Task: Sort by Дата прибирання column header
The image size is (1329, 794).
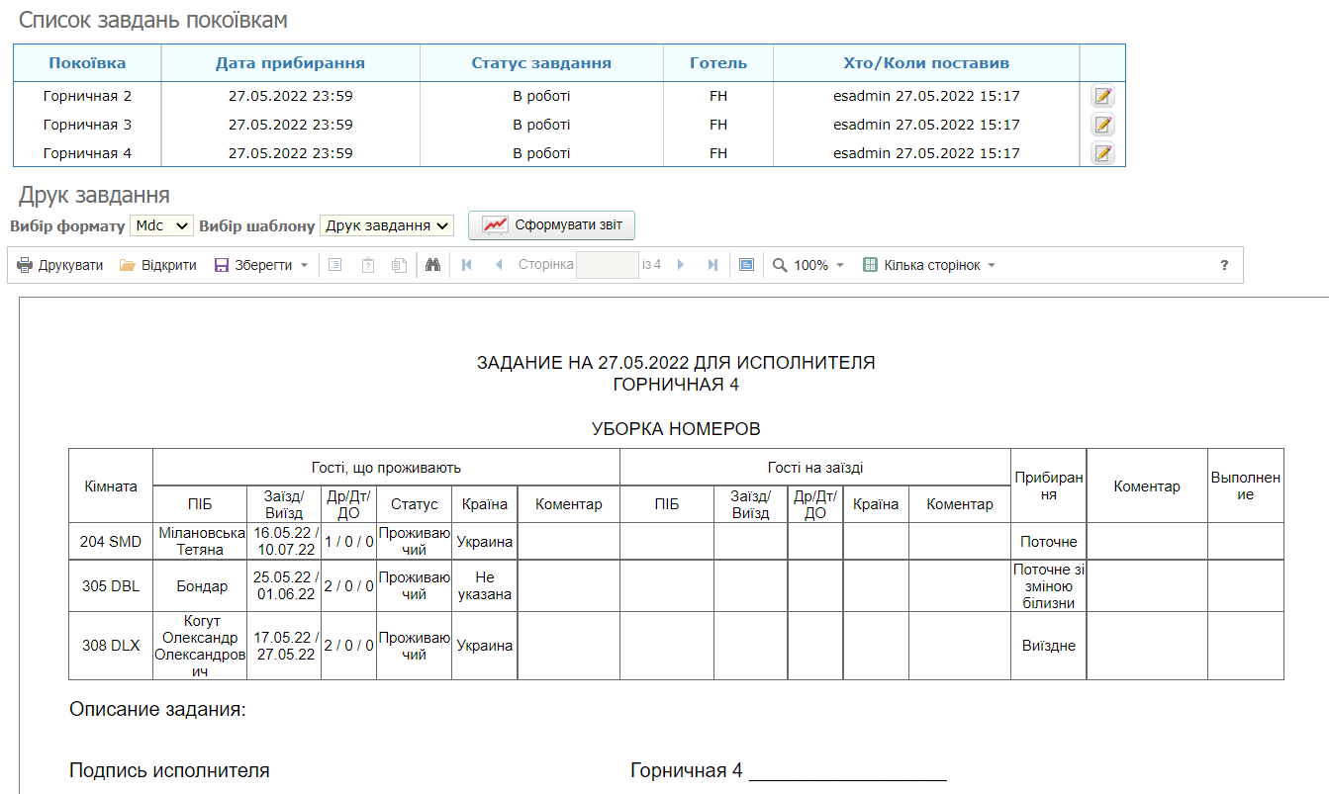Action: pos(290,63)
